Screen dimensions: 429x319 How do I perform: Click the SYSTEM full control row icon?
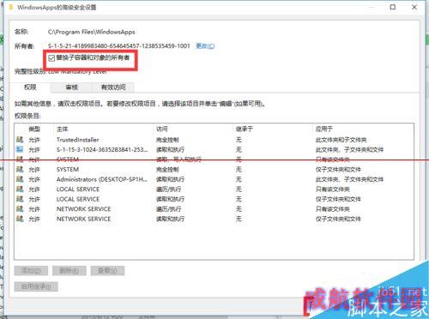(x=20, y=170)
